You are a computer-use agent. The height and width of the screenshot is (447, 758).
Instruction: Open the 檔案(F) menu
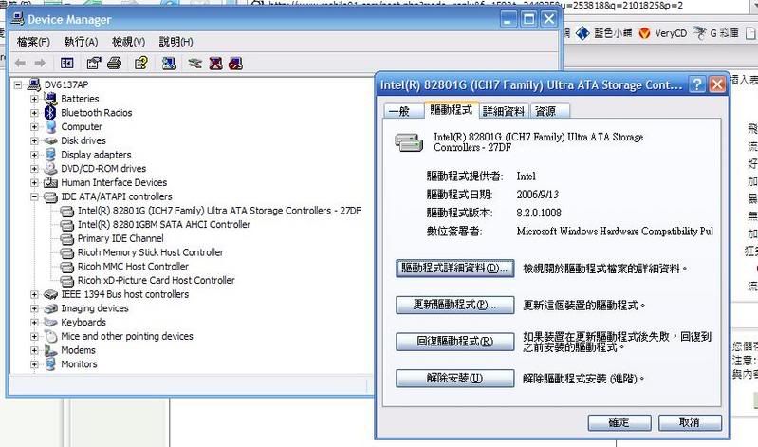tap(33, 42)
